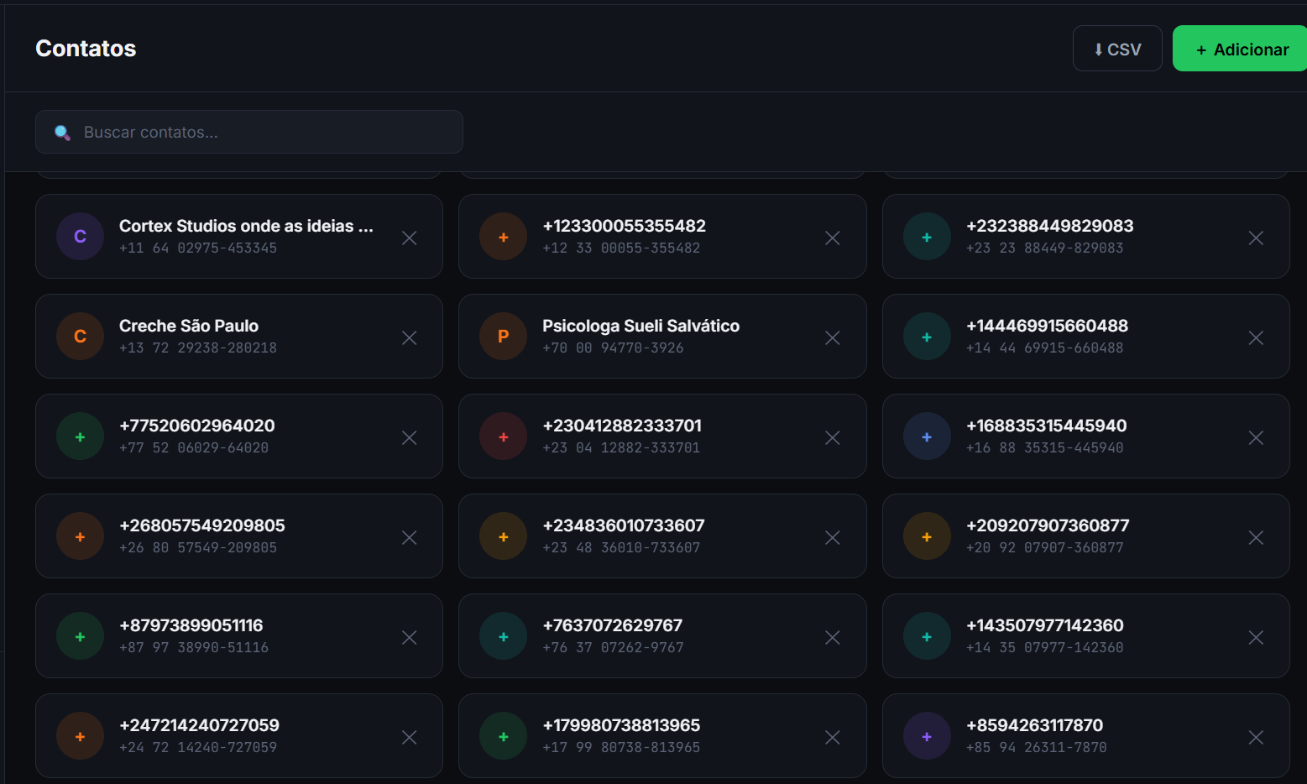
Task: Select the number +13 72 29238-280218
Action: pyautogui.click(x=198, y=348)
